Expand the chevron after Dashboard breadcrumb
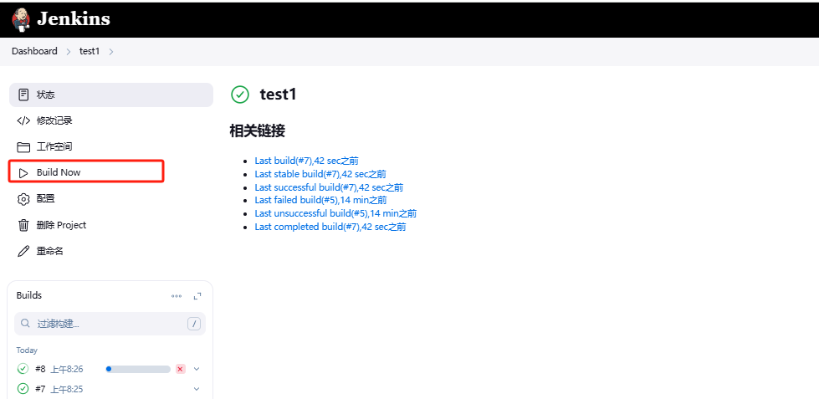Screen dimensions: 819x399 point(69,52)
